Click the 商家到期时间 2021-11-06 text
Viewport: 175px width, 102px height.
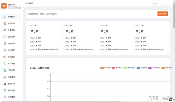coord(42,14)
